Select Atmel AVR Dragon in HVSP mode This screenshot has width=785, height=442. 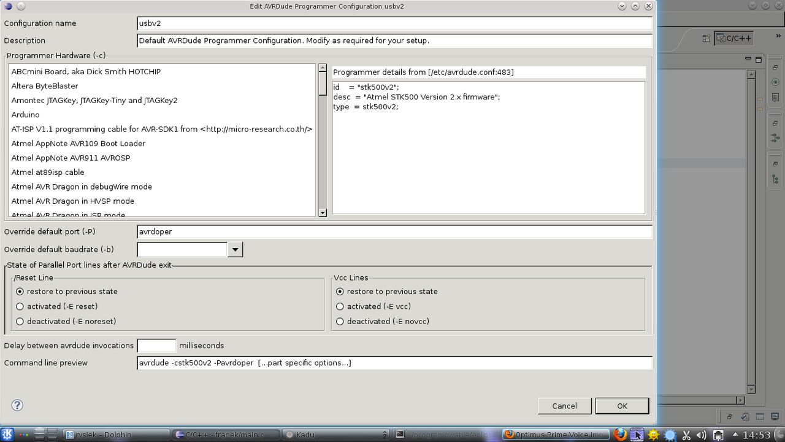point(163,201)
